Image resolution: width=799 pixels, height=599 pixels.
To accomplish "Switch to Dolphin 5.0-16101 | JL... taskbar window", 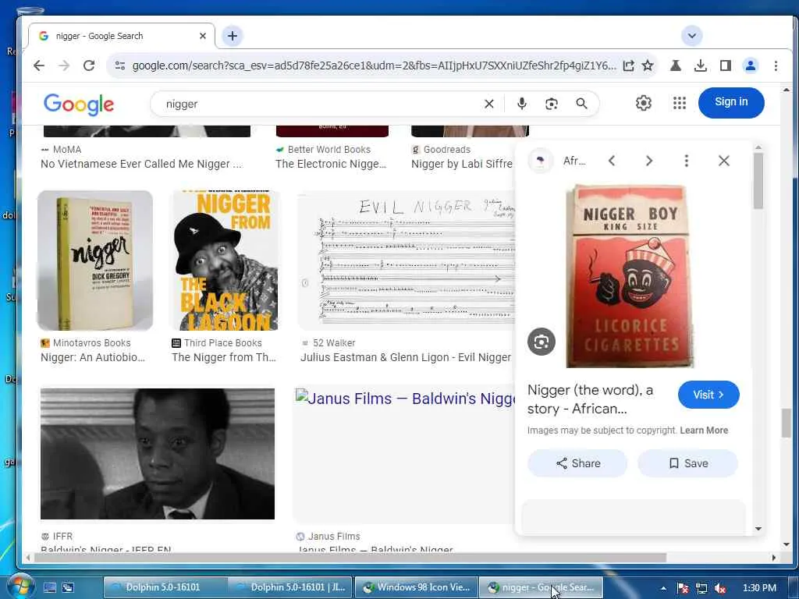I will point(289,587).
